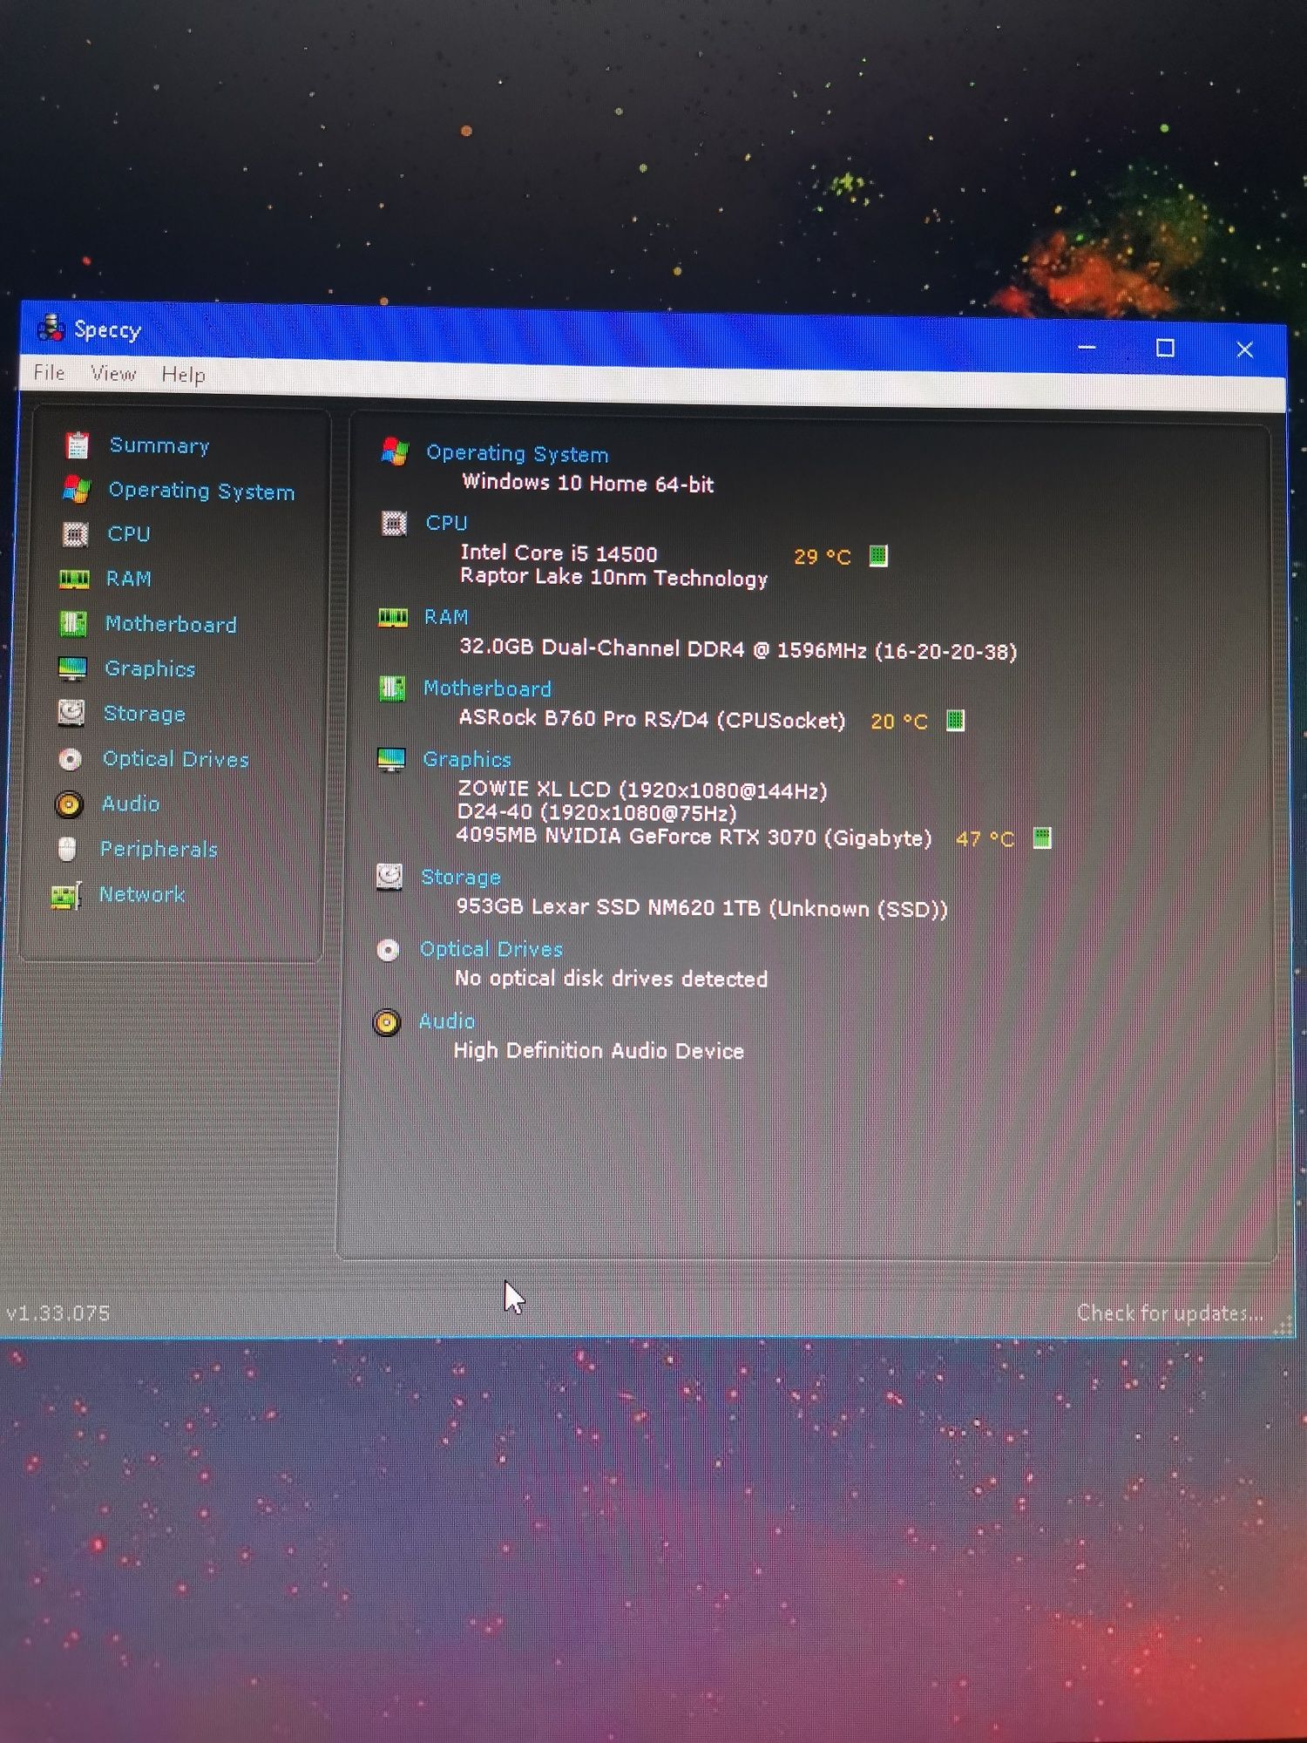Minimize the Speccy window

[x=1087, y=347]
